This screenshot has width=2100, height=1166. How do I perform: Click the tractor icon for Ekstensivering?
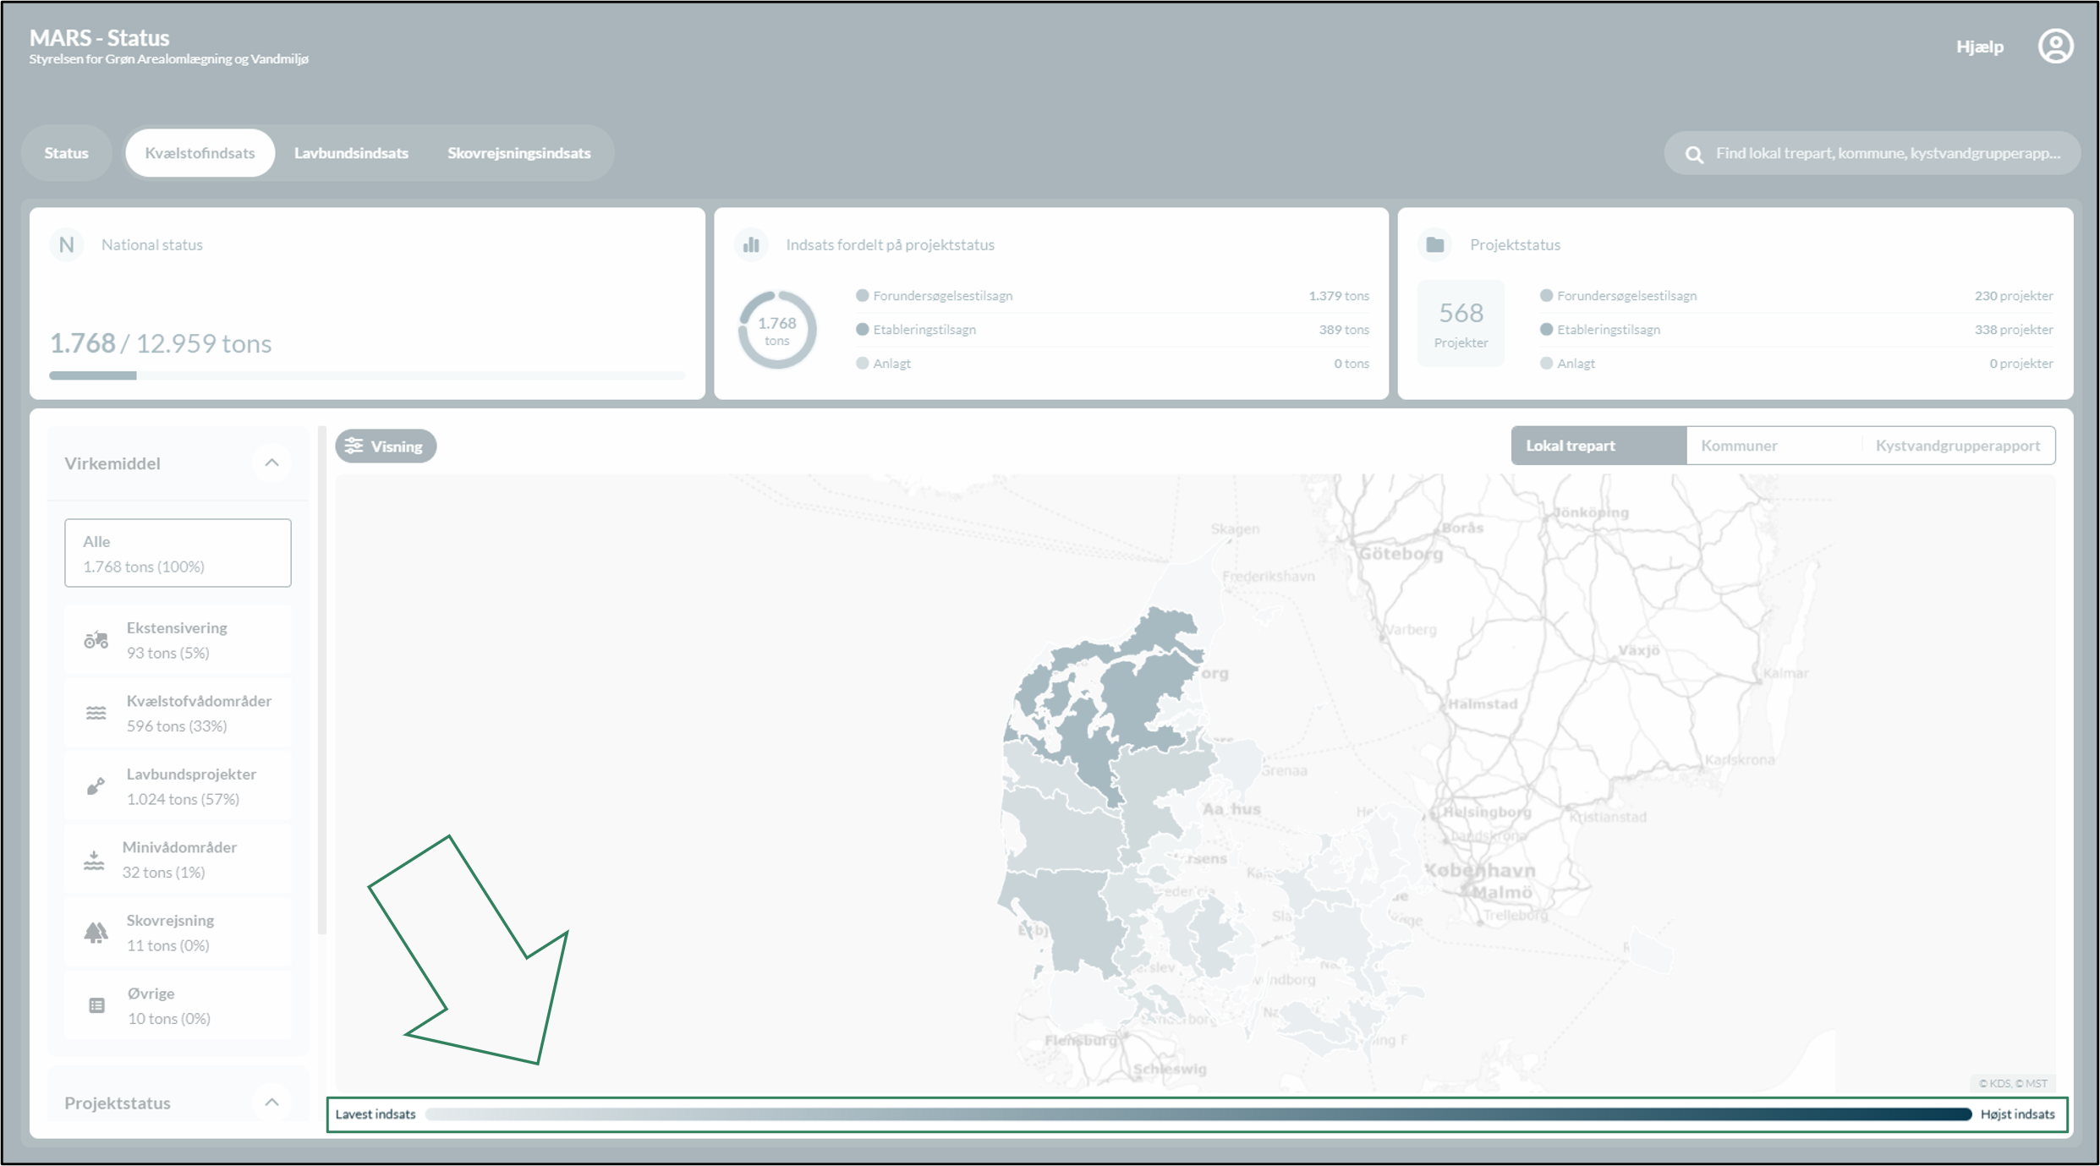(x=96, y=640)
